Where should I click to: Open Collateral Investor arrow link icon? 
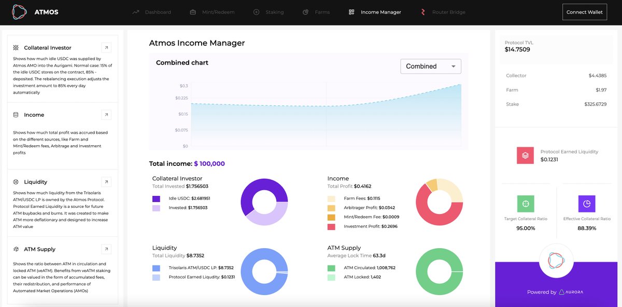point(106,48)
